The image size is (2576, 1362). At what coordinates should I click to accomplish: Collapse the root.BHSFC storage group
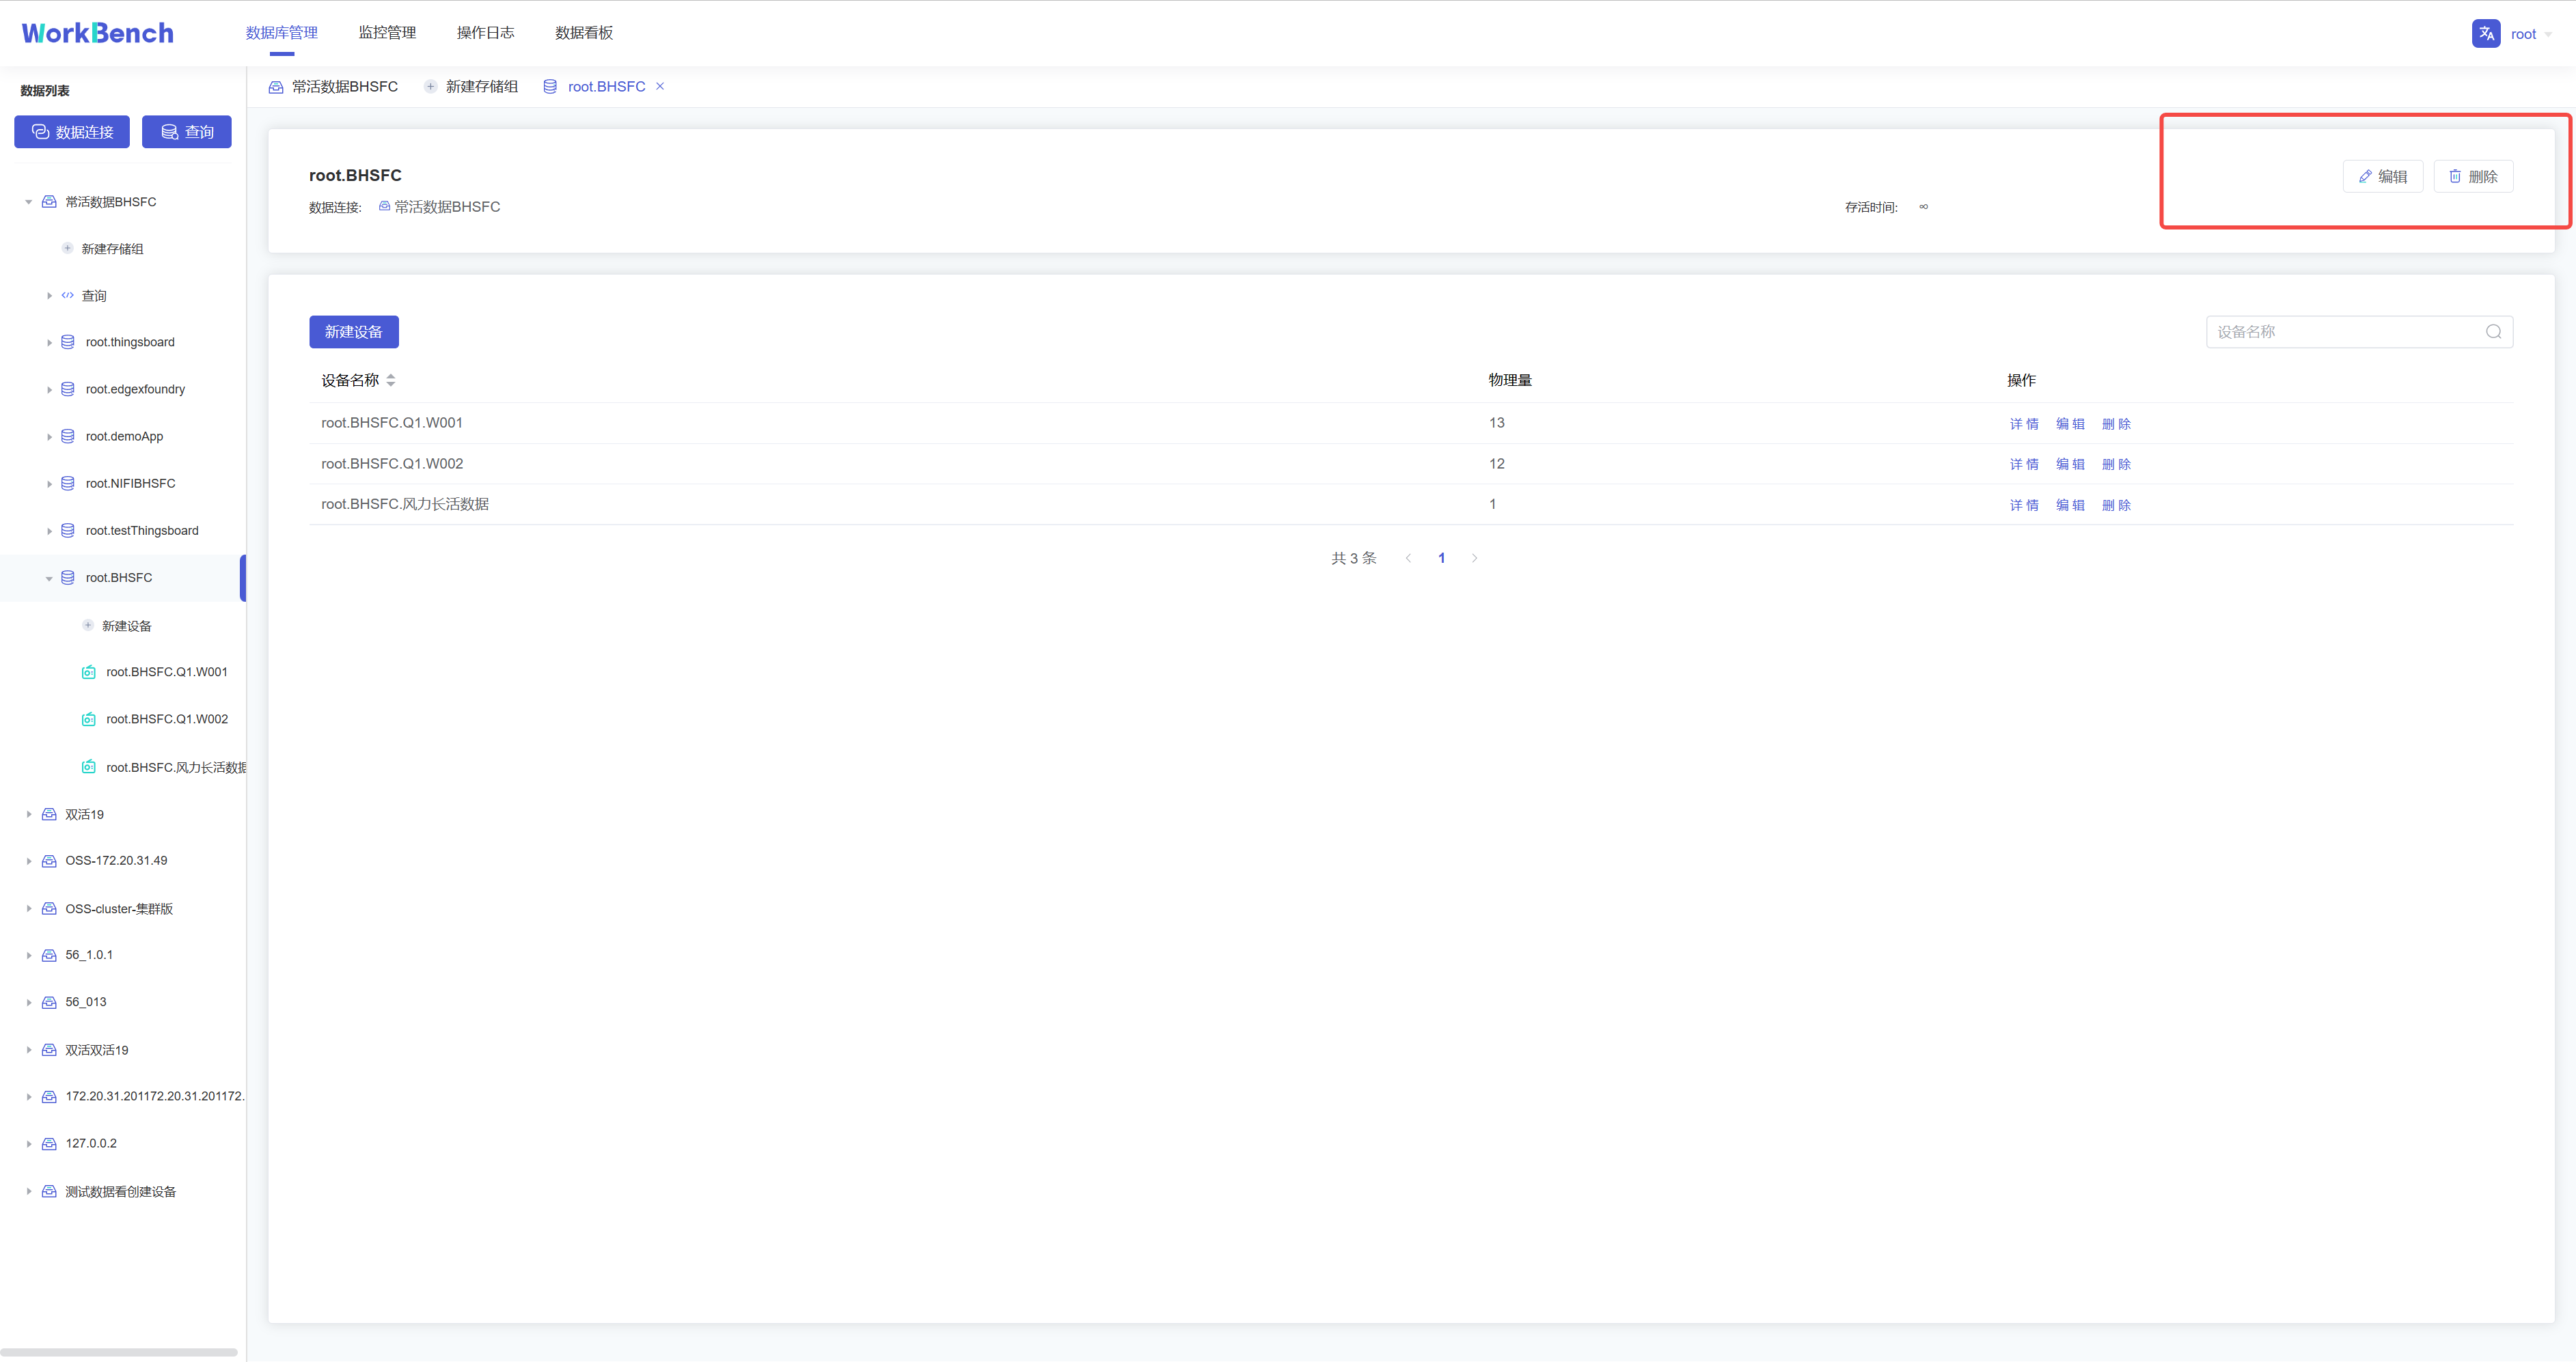[48, 577]
